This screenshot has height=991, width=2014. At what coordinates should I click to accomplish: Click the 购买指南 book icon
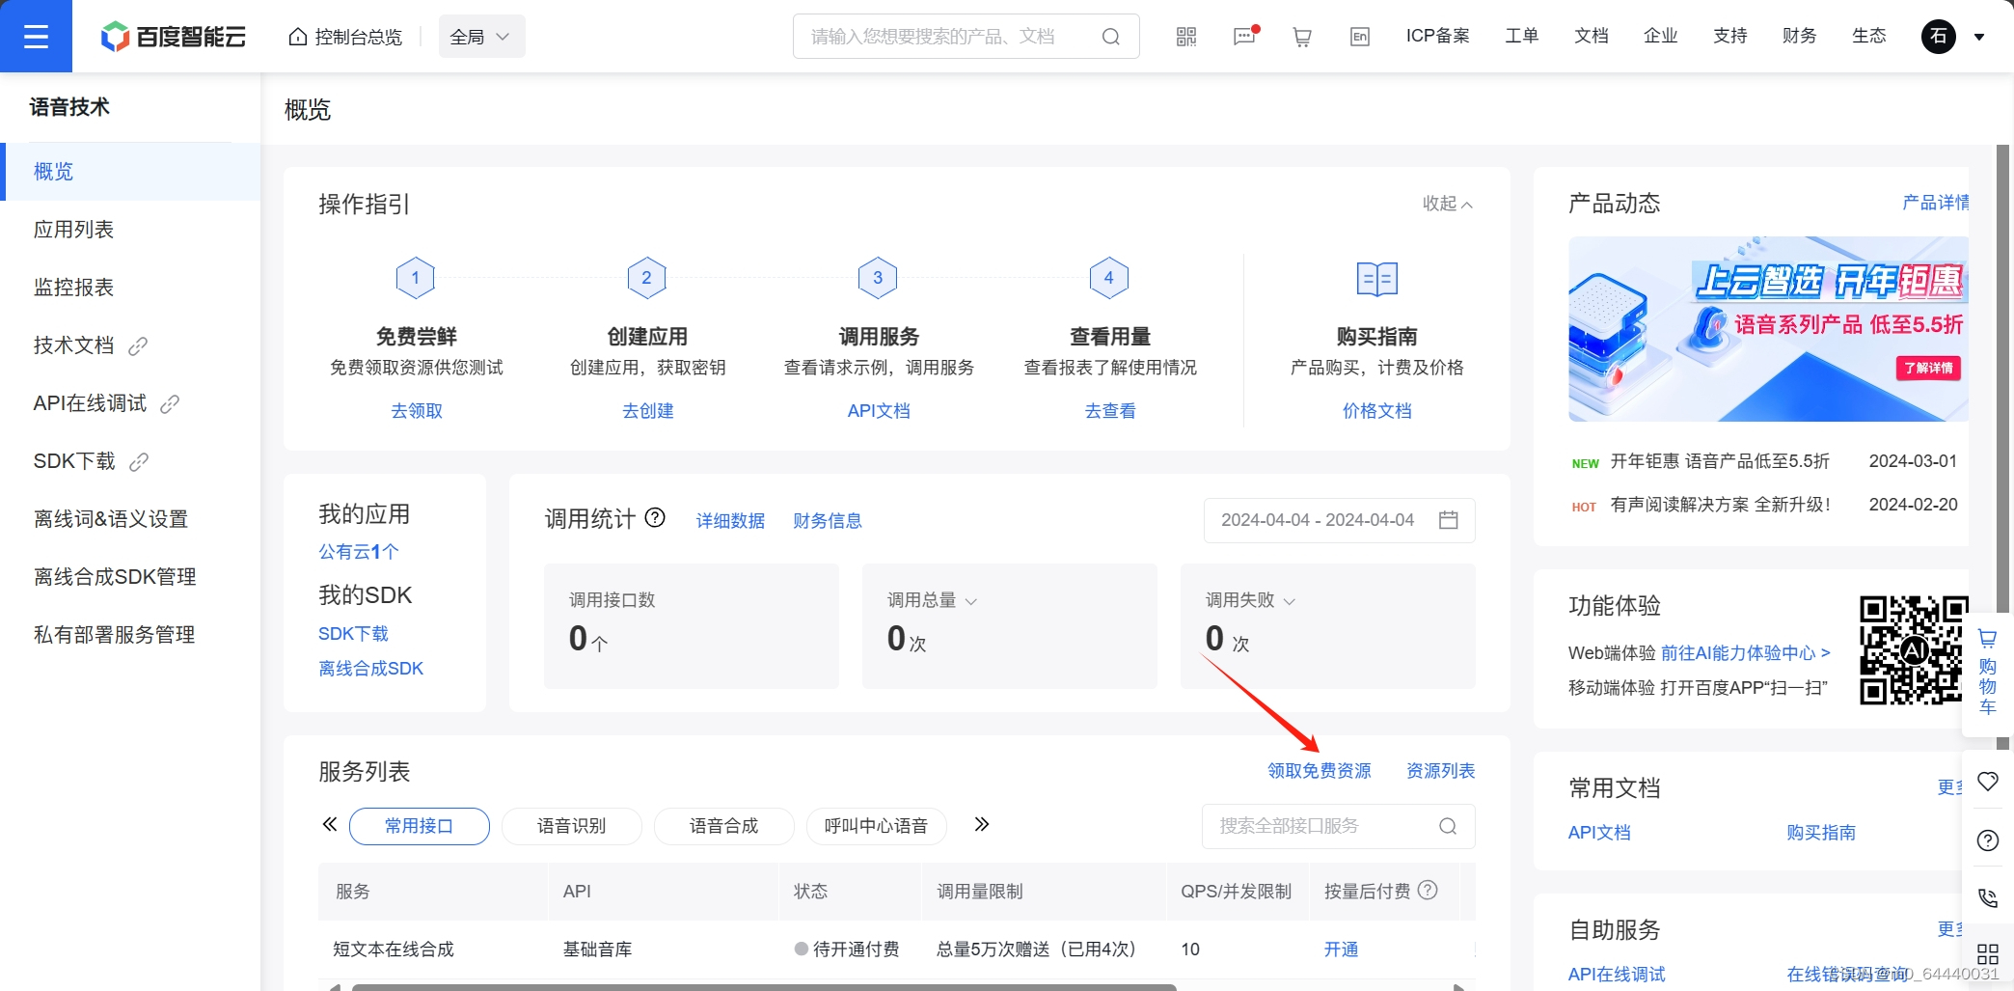coord(1377,279)
